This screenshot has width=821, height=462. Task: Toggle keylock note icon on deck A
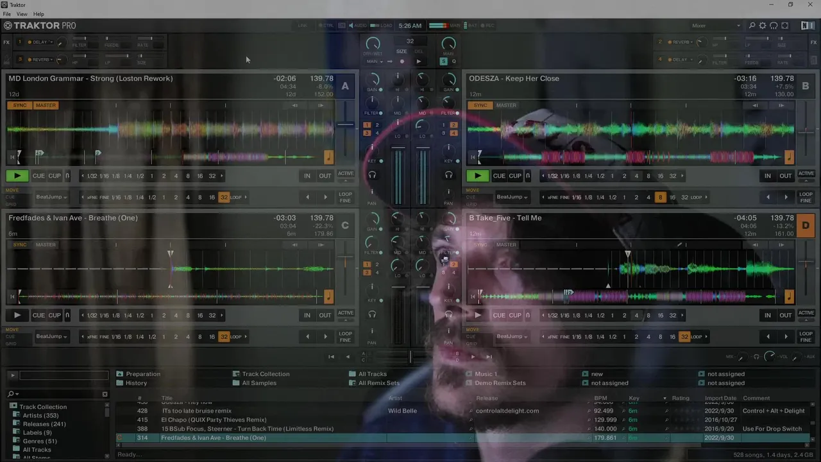click(x=328, y=157)
